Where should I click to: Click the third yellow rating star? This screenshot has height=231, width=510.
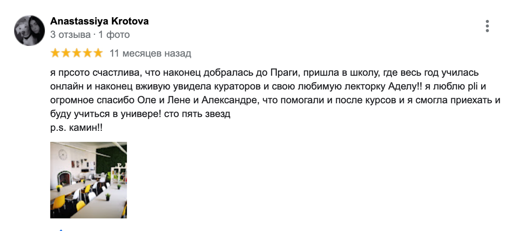tap(76, 53)
